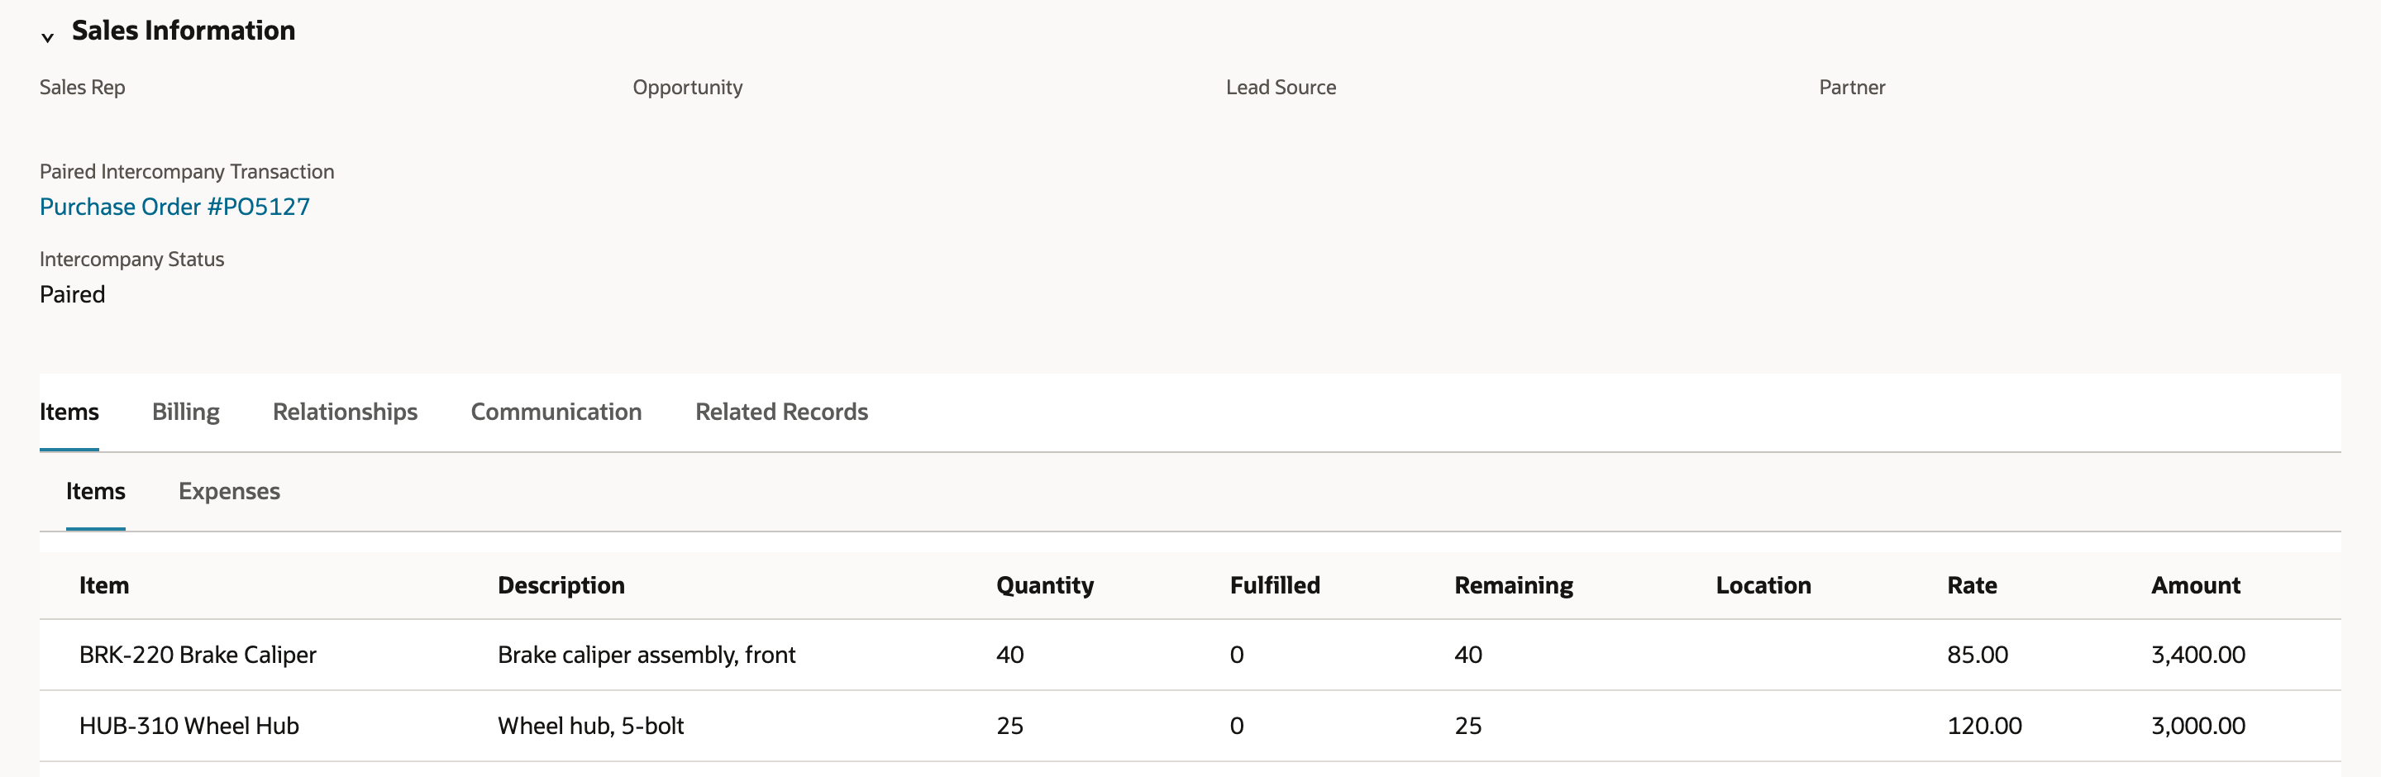Click the Rate column header

point(1973,586)
